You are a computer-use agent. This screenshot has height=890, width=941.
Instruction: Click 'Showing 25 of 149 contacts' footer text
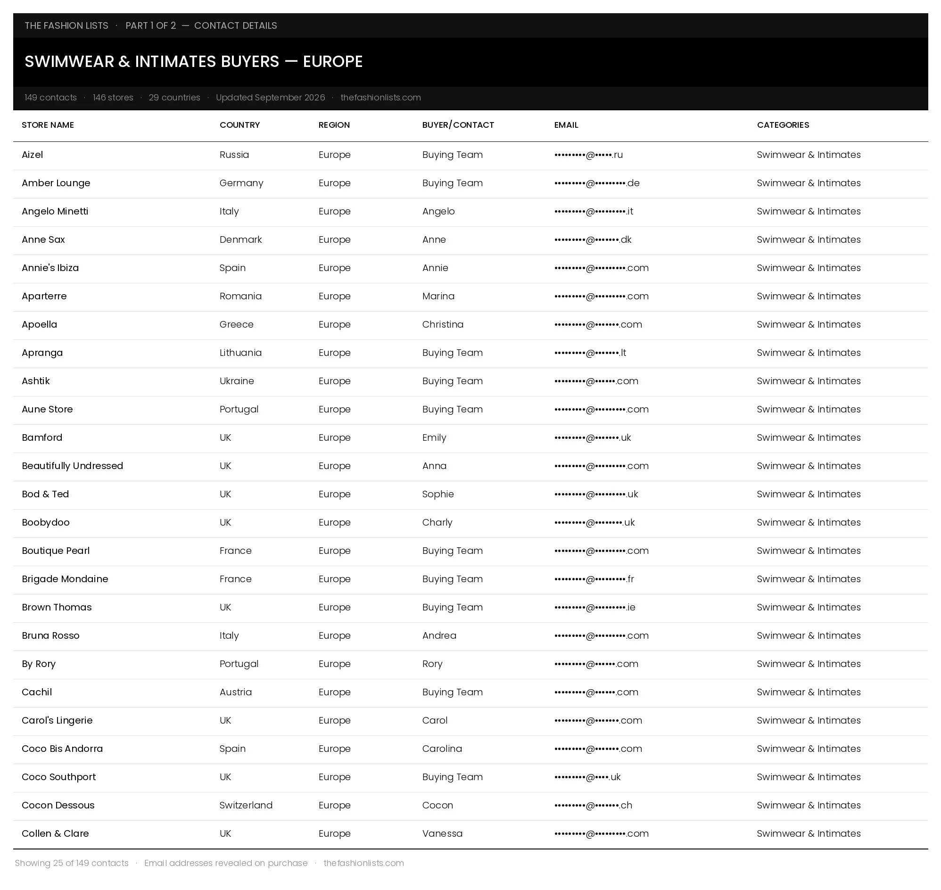tap(72, 863)
